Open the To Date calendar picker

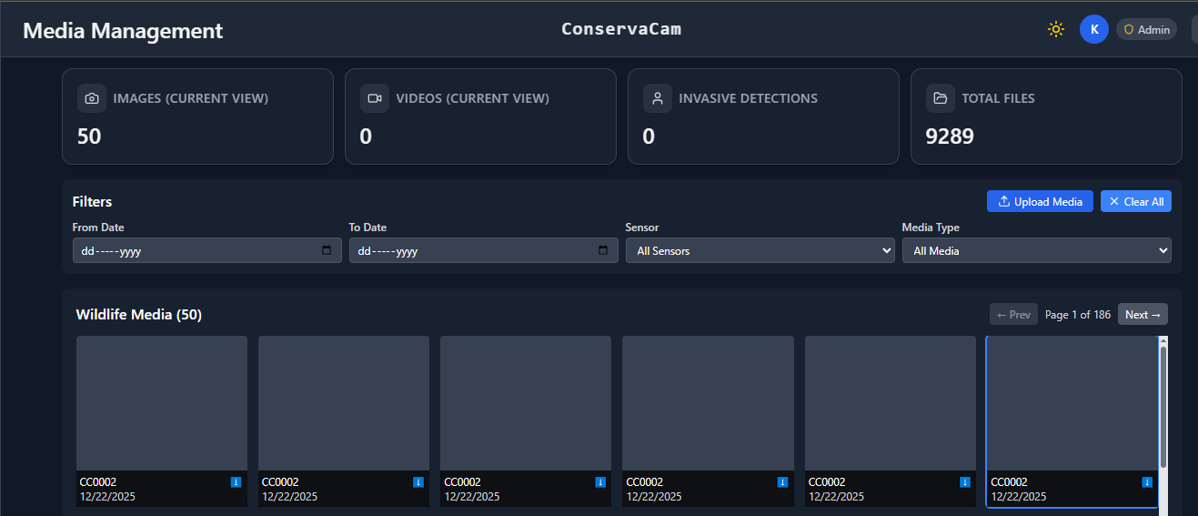click(603, 250)
